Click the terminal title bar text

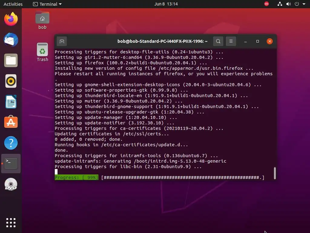[x=162, y=41]
